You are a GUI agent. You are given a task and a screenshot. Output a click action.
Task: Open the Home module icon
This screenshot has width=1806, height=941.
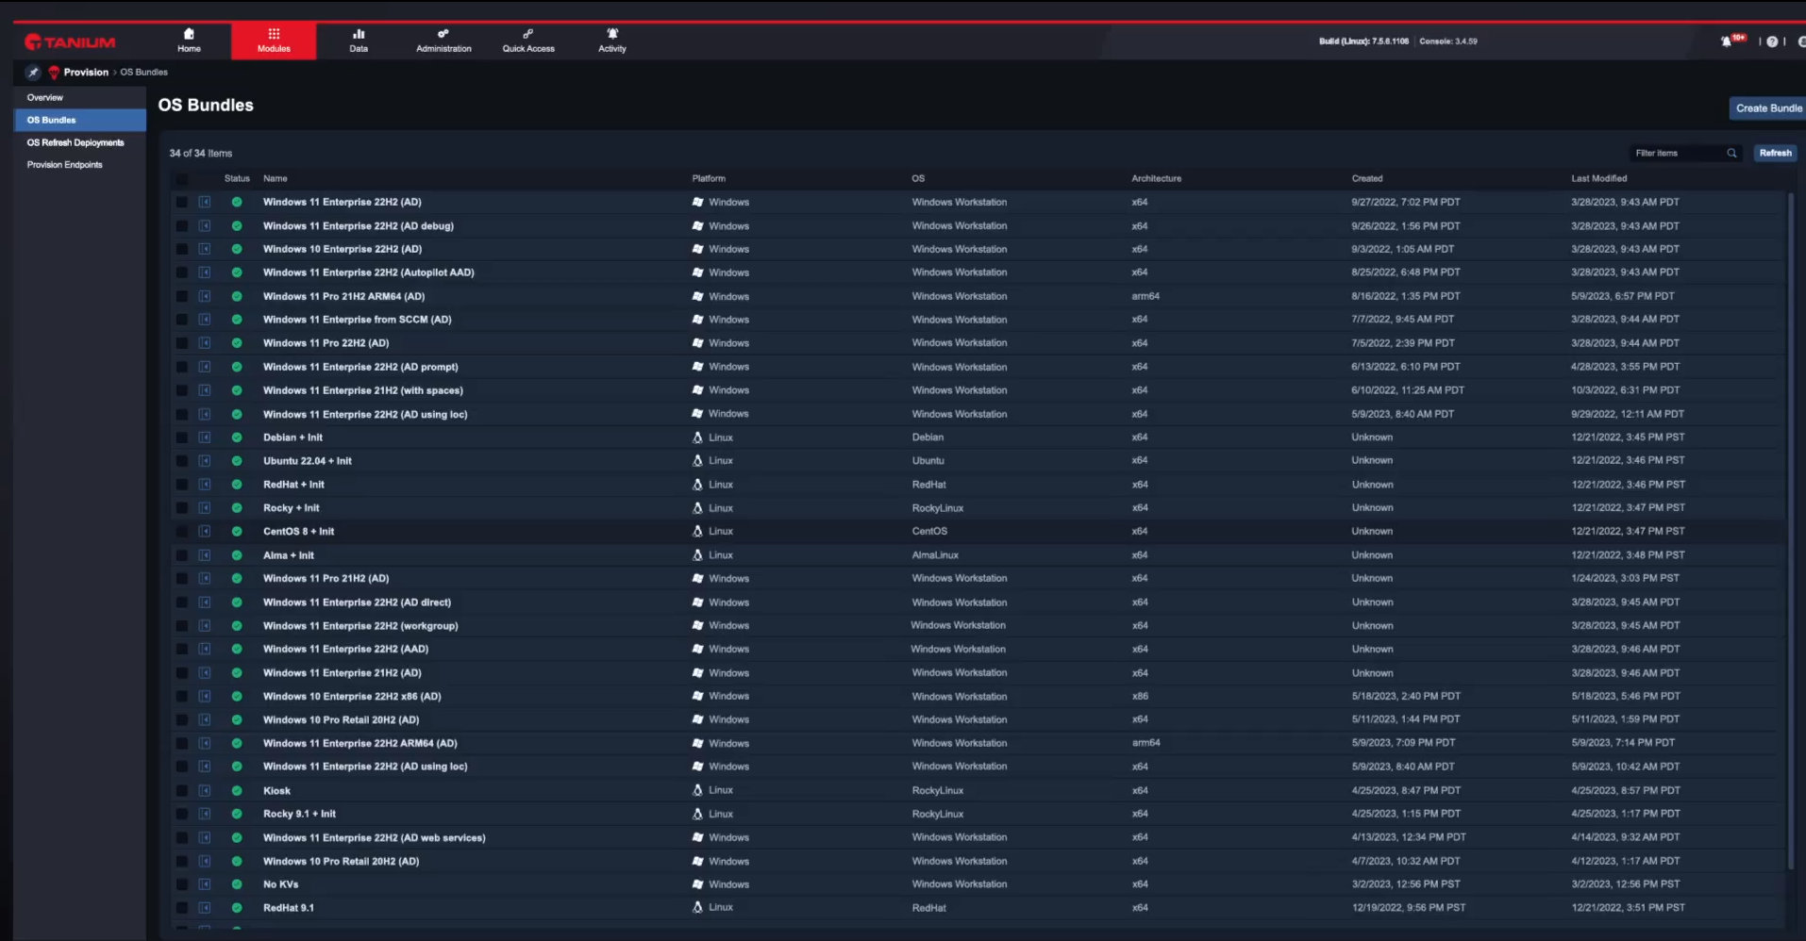coord(189,41)
